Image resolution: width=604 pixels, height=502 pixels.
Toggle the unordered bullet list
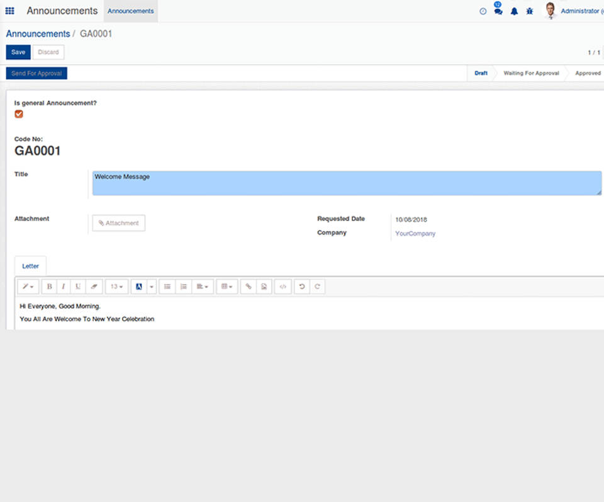coord(167,287)
